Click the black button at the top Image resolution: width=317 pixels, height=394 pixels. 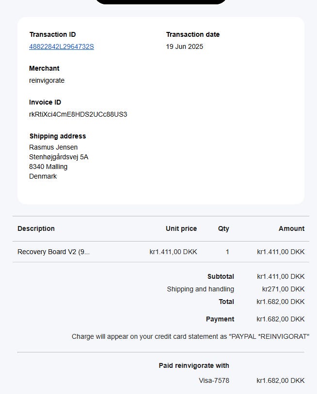tap(161, 2)
